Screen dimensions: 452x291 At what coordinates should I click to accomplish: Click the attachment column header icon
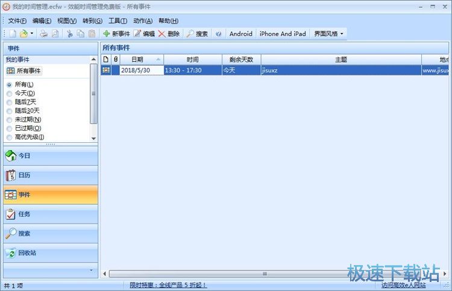[x=116, y=60]
